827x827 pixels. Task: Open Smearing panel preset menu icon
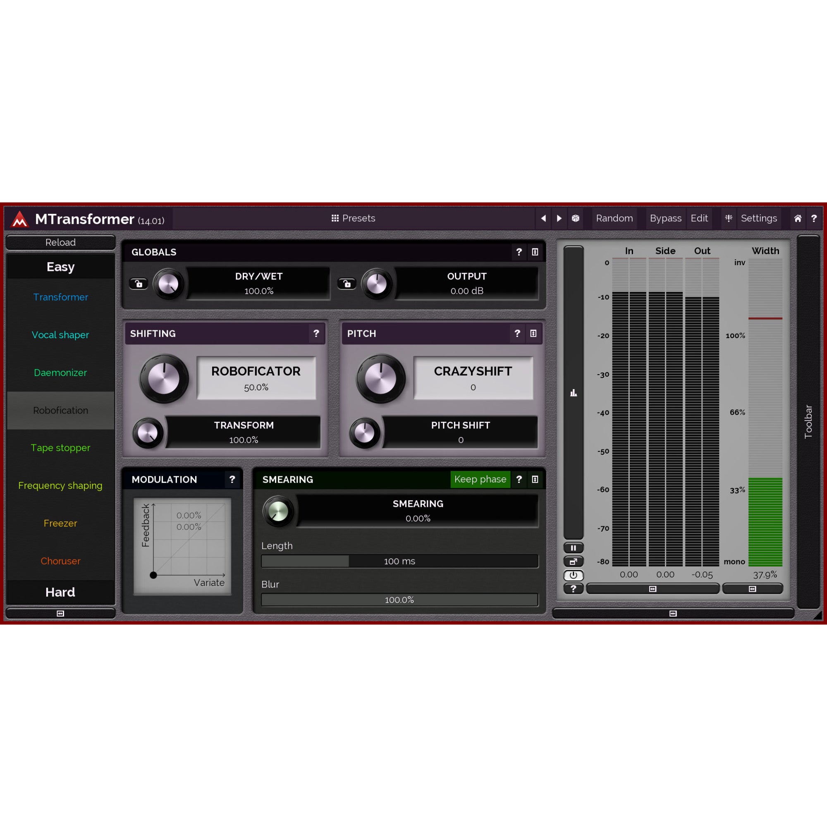coord(535,479)
